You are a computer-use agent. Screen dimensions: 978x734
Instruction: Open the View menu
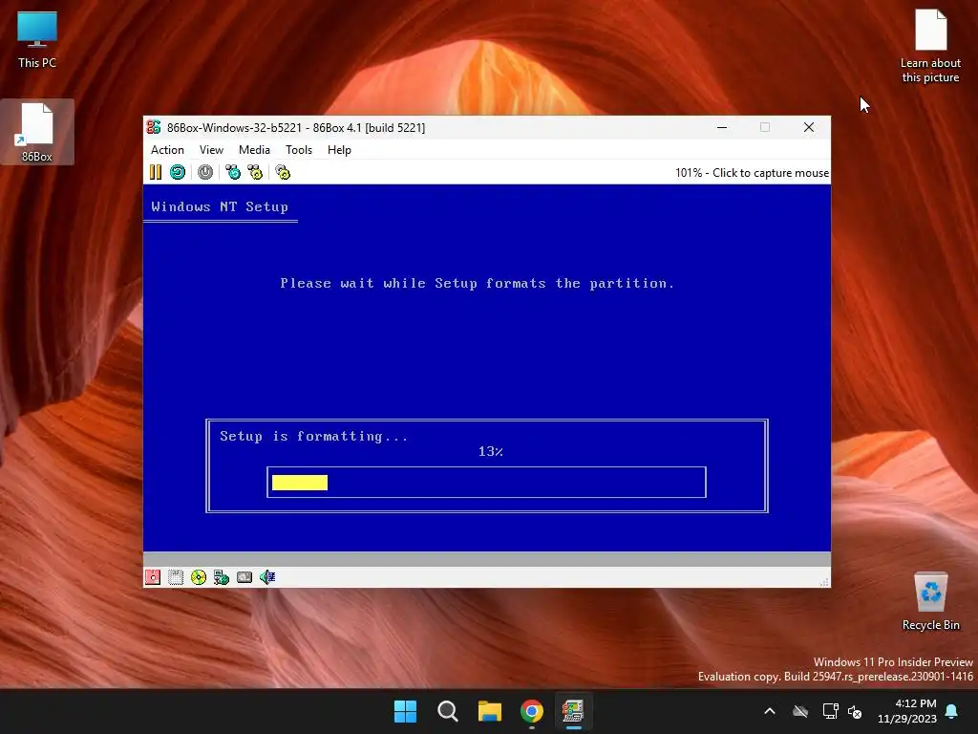tap(211, 150)
